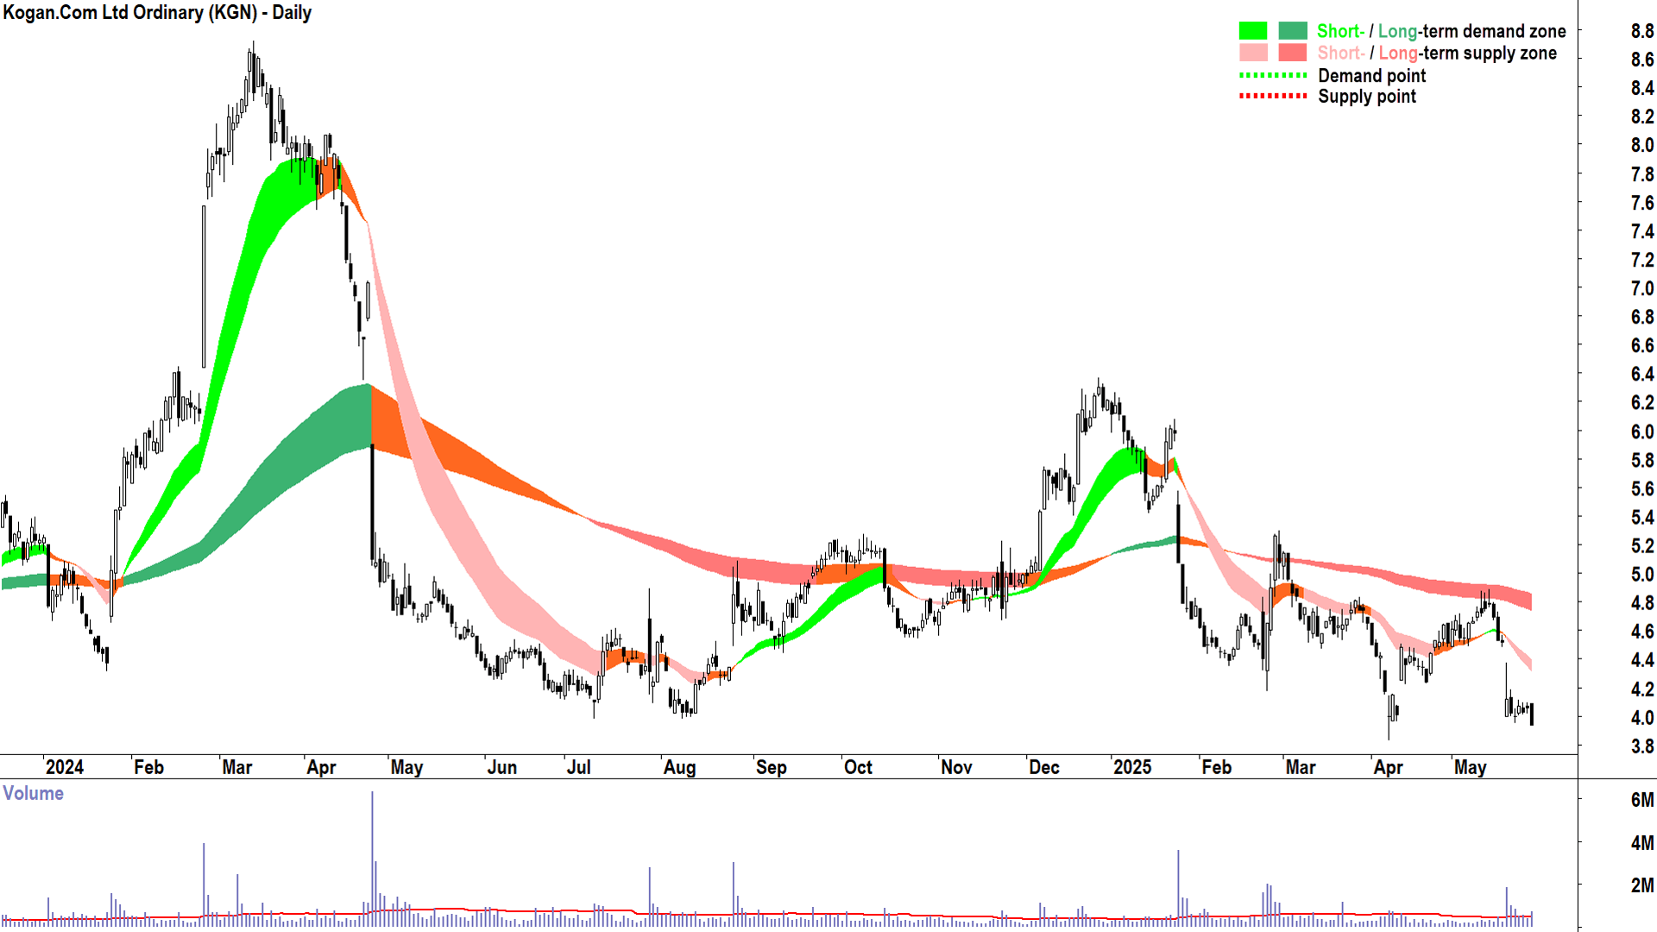Click the 'Demand point' legend label
The width and height of the screenshot is (1657, 932).
(1371, 76)
